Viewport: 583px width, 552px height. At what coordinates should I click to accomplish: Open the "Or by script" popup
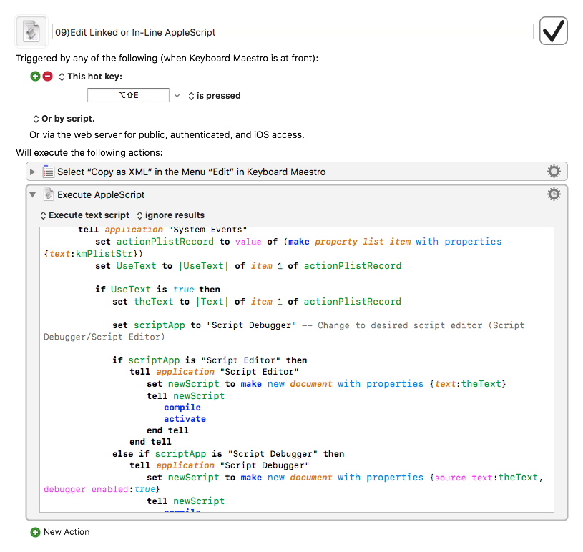point(64,119)
